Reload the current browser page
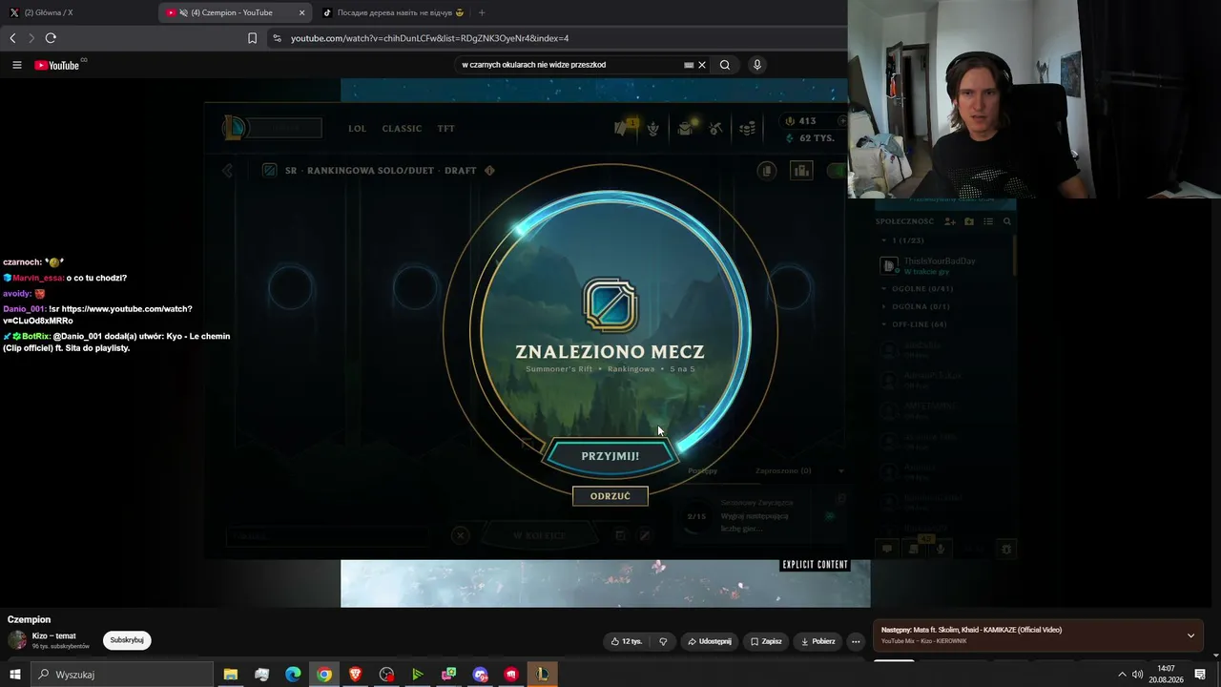 tap(51, 38)
